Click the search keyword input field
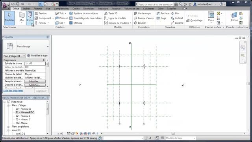252x142 pixels. [156, 4]
